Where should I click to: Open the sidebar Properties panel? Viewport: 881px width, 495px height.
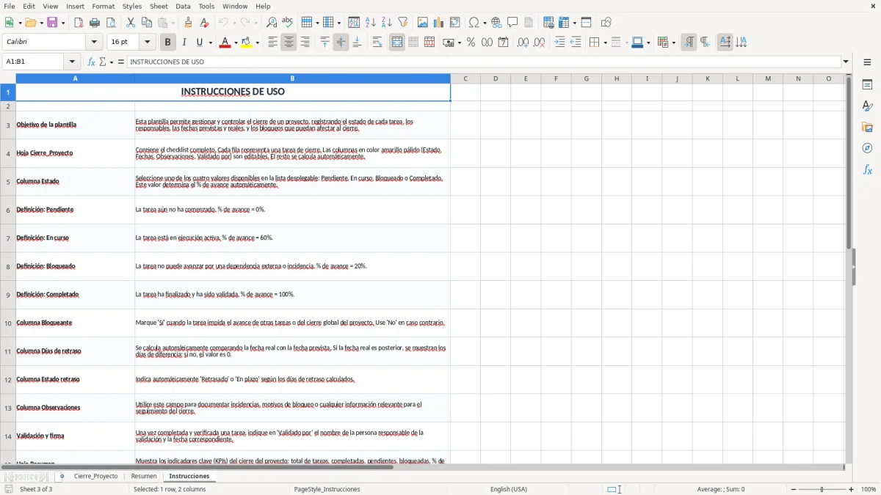tap(867, 85)
